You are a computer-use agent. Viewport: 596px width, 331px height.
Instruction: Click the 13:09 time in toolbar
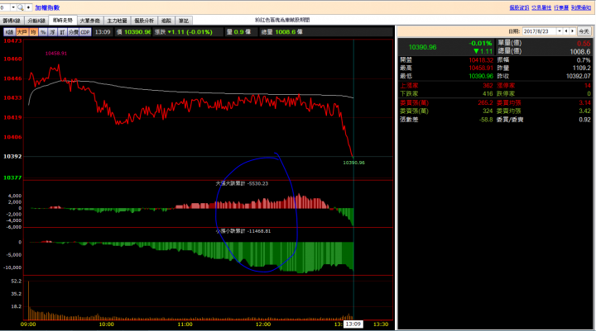point(103,32)
